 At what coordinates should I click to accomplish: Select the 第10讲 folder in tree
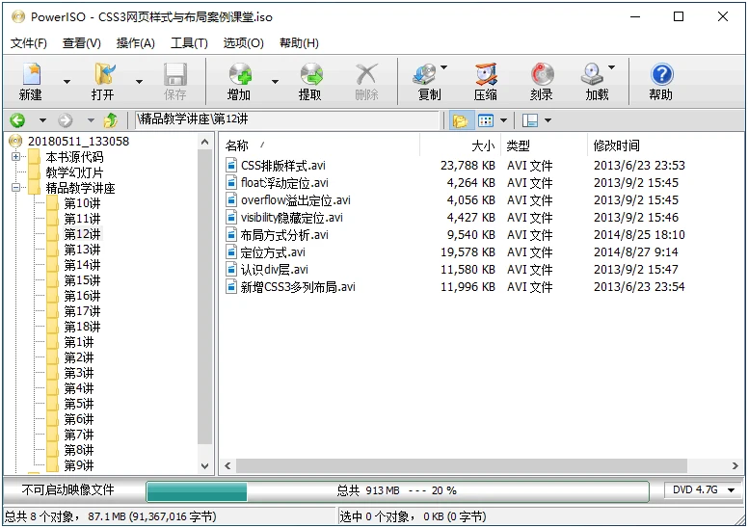82,203
